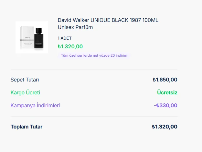Click the lira symbol of the total amount
The width and height of the screenshot is (202, 152).
pyautogui.click(x=154, y=127)
